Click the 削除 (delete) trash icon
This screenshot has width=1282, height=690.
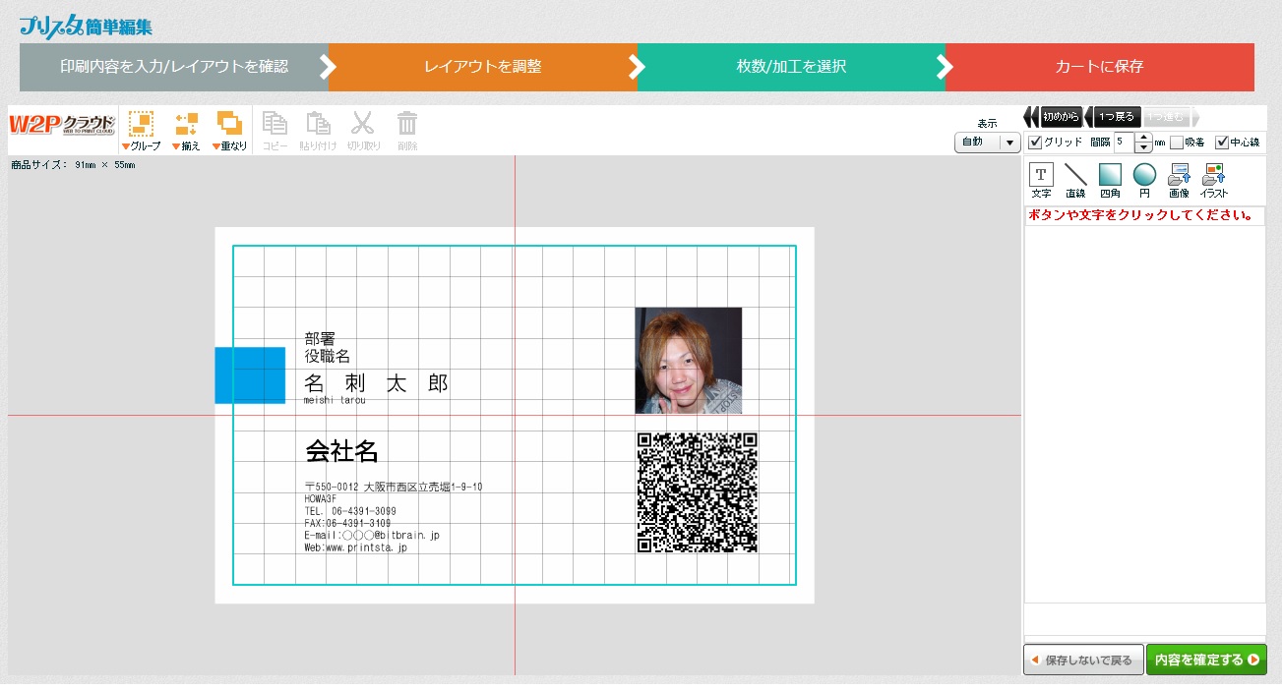(x=407, y=124)
